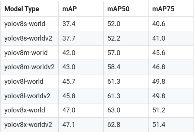This screenshot has height=134, width=195.
Task: Select the mAP column header
Action: click(x=69, y=9)
